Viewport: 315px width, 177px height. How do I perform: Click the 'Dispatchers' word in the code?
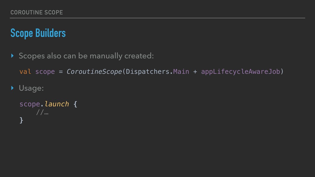tap(148, 72)
